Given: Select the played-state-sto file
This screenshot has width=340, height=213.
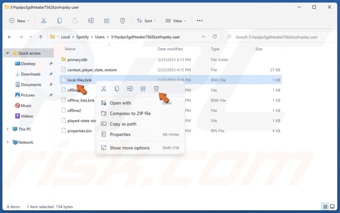Looking at the screenshot, I should point(81,121).
